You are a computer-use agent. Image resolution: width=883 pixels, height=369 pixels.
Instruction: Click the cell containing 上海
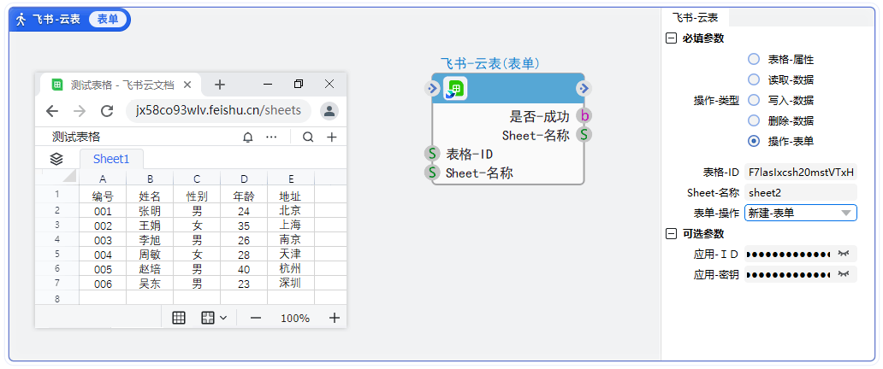click(x=291, y=225)
